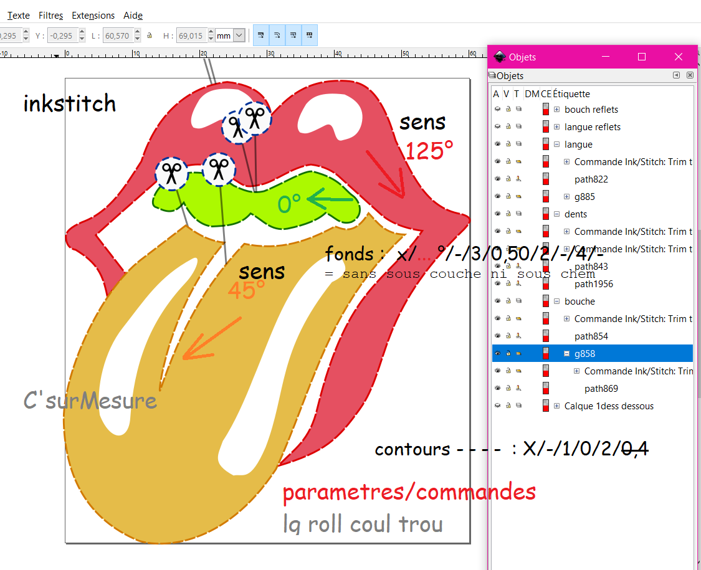The width and height of the screenshot is (701, 570).
Task: Open highlight color swatch of path869
Action: (x=545, y=388)
